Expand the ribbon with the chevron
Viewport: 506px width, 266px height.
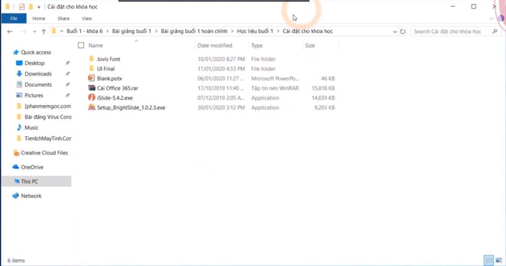click(x=491, y=19)
